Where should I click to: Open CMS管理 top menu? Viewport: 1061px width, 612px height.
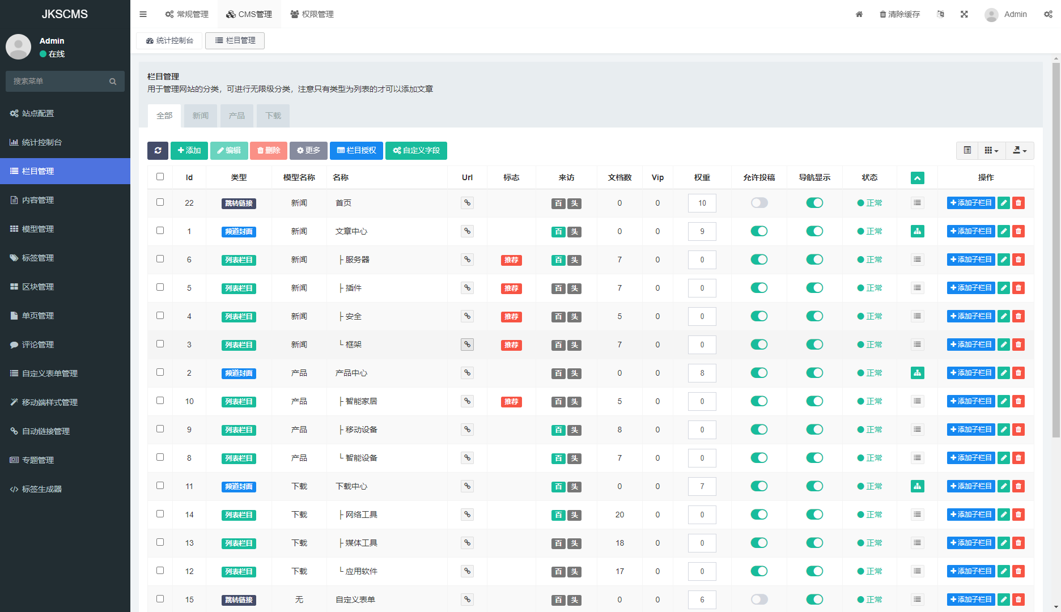(249, 14)
